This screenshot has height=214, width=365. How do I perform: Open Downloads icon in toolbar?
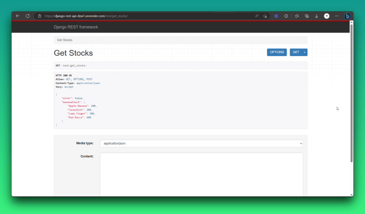(317, 16)
